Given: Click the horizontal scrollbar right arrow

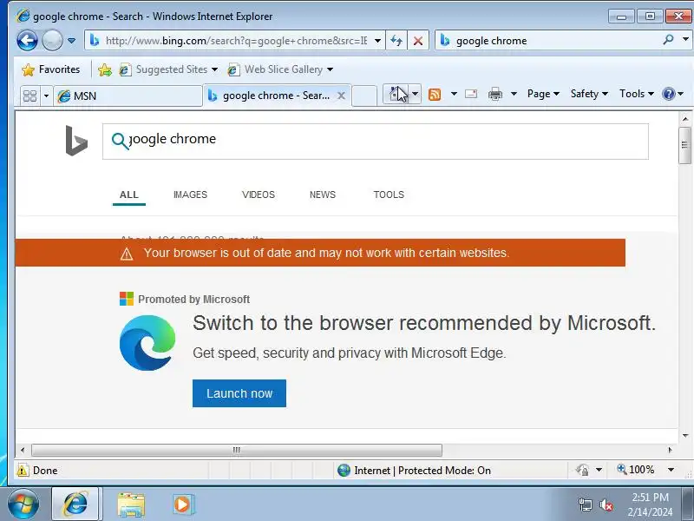Looking at the screenshot, I should [x=670, y=450].
